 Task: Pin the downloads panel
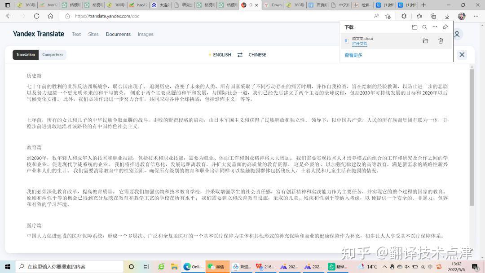tap(445, 27)
